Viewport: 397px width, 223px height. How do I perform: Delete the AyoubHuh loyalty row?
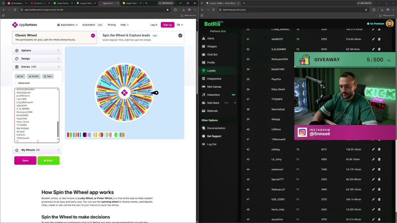pyautogui.click(x=379, y=219)
